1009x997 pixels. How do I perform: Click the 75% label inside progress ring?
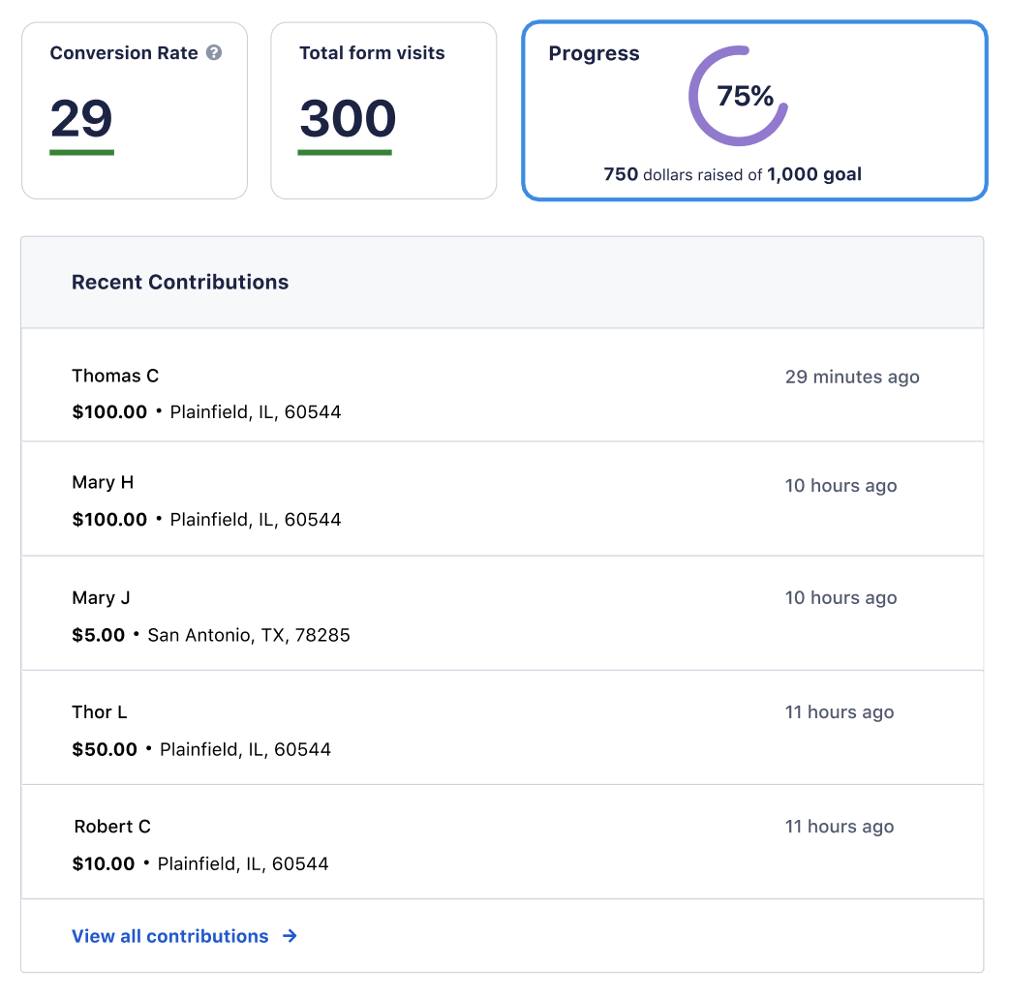click(x=745, y=96)
